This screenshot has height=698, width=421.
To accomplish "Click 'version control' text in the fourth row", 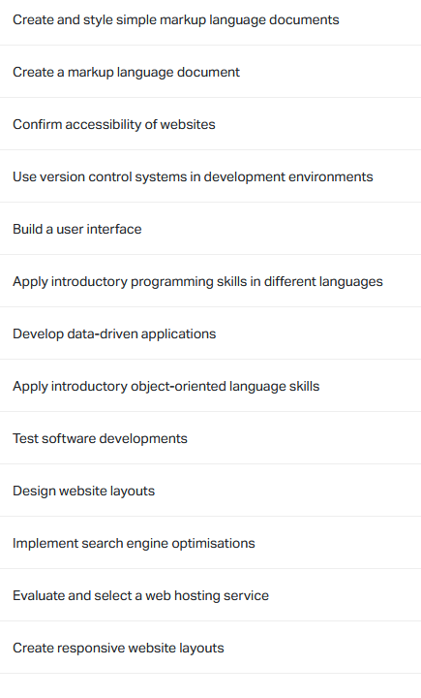I will 86,176.
